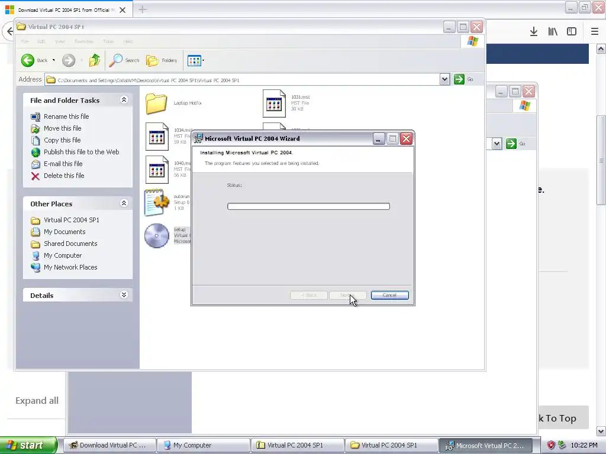
Task: Open the browser hamburger menu
Action: click(x=595, y=32)
